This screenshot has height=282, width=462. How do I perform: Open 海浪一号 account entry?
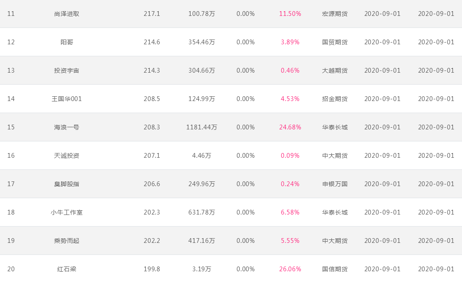pos(67,127)
